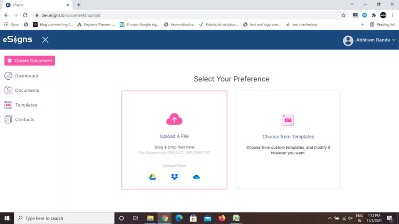Click browser back arrow
This screenshot has width=399, height=224.
point(6,15)
